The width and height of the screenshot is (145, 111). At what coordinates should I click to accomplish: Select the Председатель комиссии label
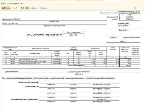coord(28,82)
